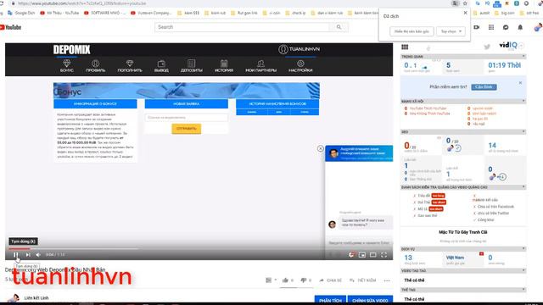This screenshot has width=543, height=305.
Task: Focus the YouTube Search field
Action: (x=243, y=27)
